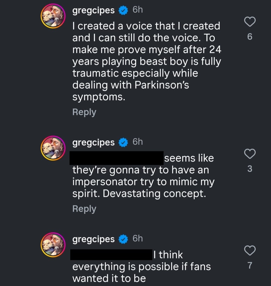Open gregcipes' profile picture on the top comment
Screen dimensions: 271x286
(53, 16)
